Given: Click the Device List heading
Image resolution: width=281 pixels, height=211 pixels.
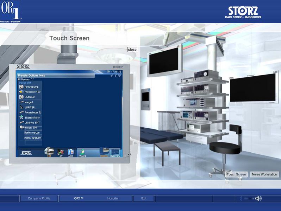Looking at the screenshot, I should point(25,83).
